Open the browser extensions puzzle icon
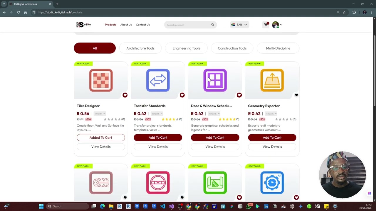Image resolution: width=376 pixels, height=211 pixels. click(354, 12)
